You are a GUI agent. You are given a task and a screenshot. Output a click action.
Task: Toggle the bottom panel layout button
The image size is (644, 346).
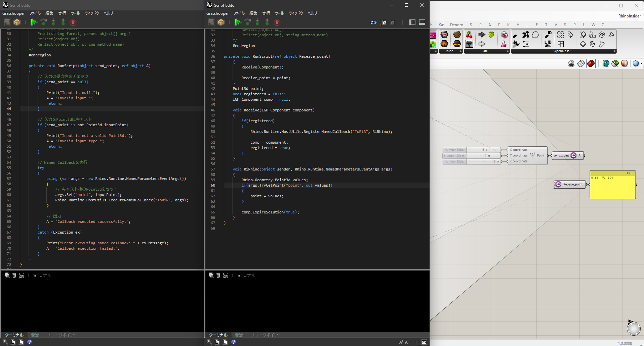tap(422, 22)
